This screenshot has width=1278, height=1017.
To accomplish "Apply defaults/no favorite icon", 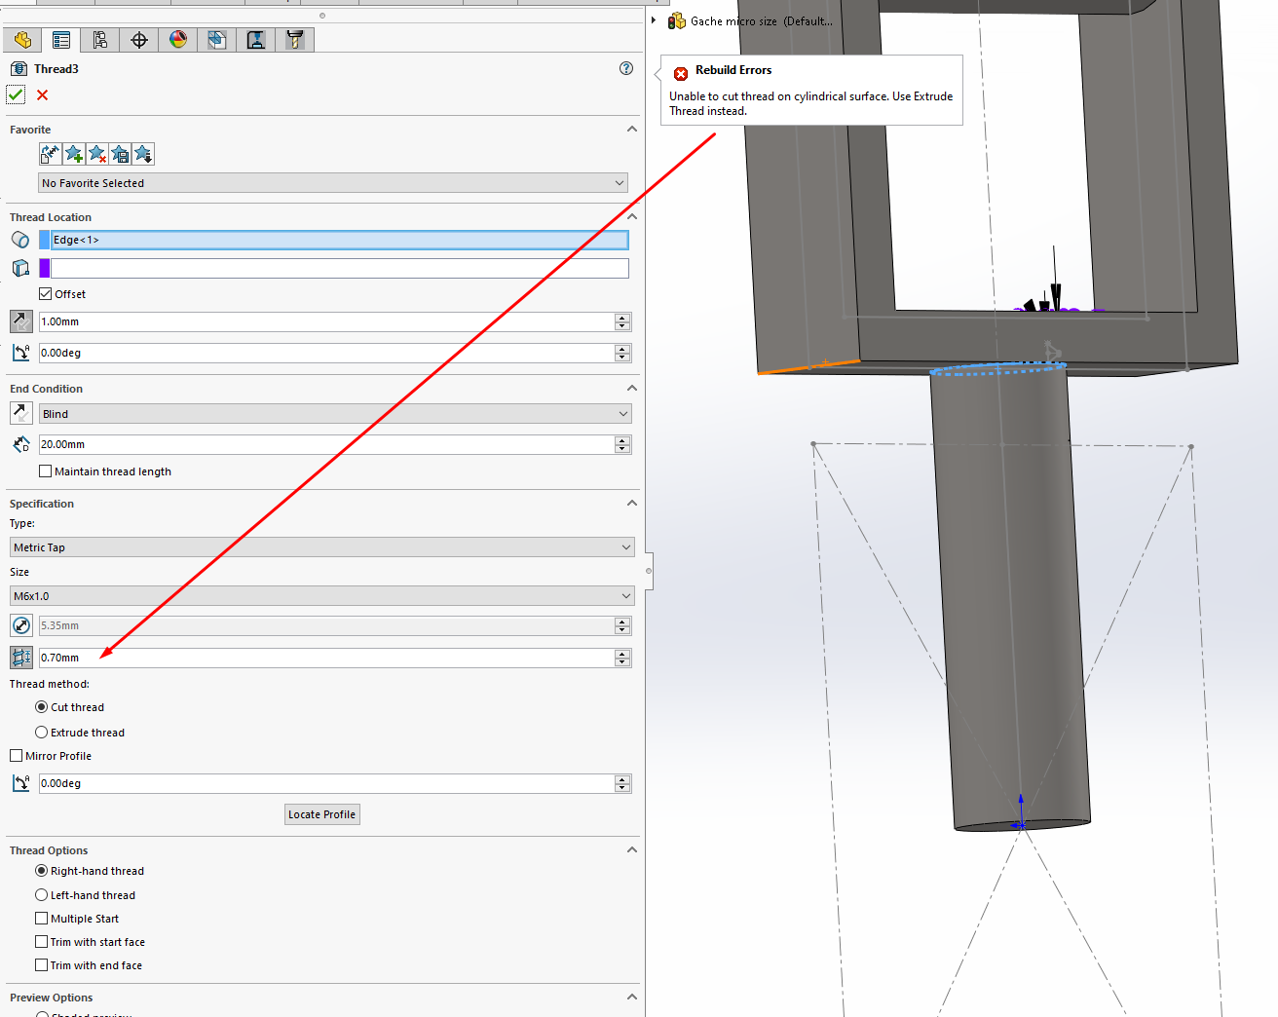I will point(50,154).
